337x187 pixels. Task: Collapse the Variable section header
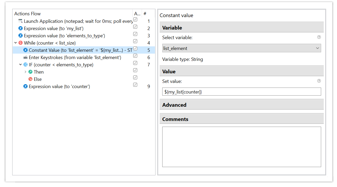242,27
